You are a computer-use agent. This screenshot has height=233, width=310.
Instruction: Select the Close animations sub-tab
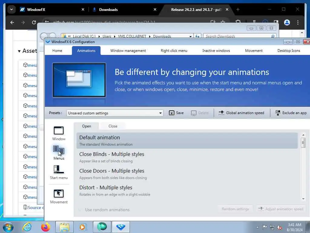point(113,126)
